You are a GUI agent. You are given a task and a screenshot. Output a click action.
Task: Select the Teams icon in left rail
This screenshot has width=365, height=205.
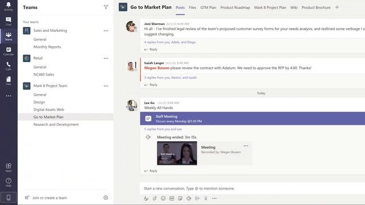[x=9, y=36]
